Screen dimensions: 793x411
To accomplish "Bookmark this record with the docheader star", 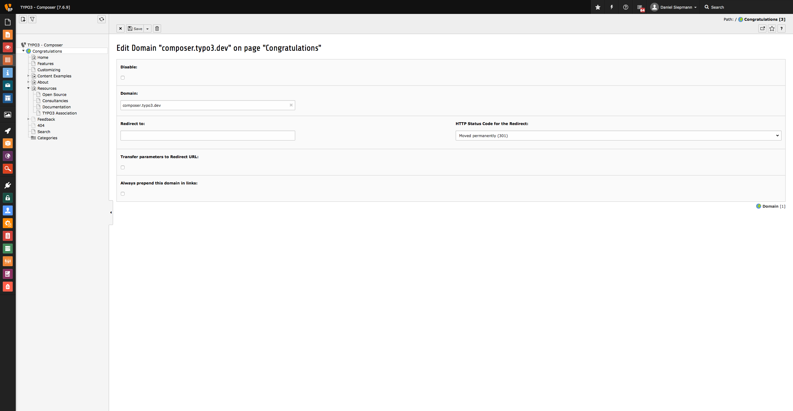I will coord(772,28).
